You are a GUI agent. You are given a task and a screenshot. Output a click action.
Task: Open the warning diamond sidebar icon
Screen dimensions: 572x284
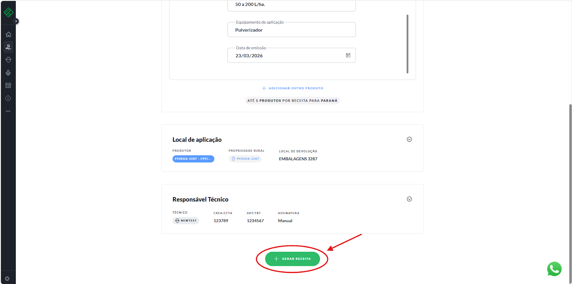[8, 98]
